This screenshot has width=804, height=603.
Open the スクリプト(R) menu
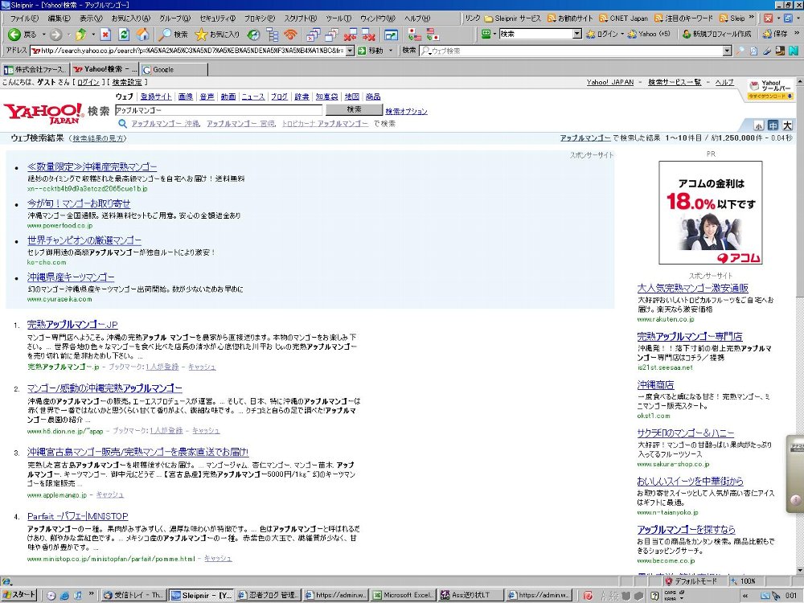(301, 18)
